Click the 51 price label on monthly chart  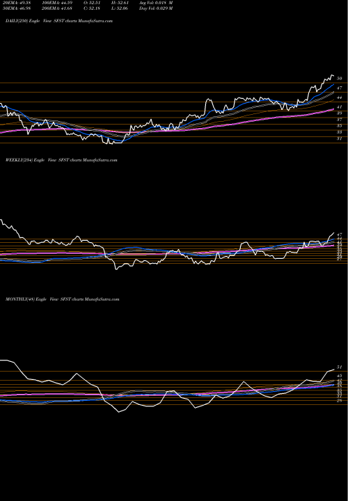pyautogui.click(x=340, y=367)
